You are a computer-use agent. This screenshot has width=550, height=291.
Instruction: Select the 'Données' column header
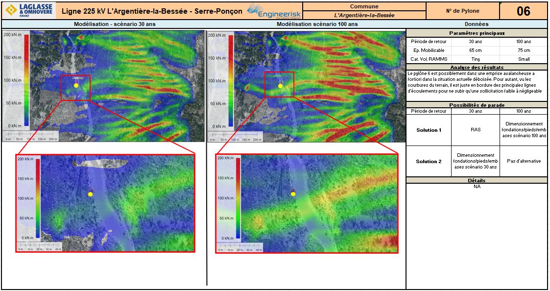coord(476,24)
